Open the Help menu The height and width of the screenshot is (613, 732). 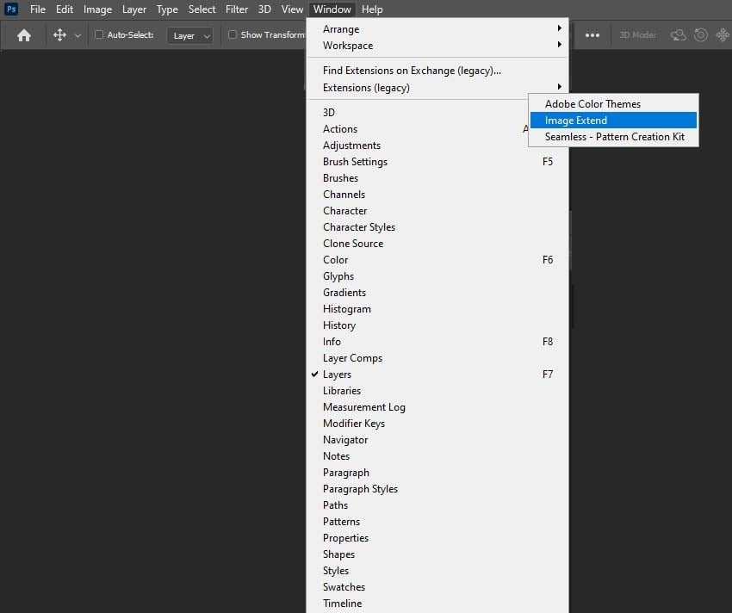click(x=372, y=9)
